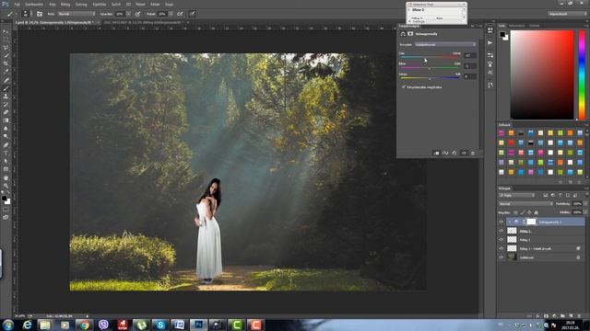This screenshot has height=331, width=590.
Task: Select the Brush tool in toolbox
Action: (x=6, y=88)
